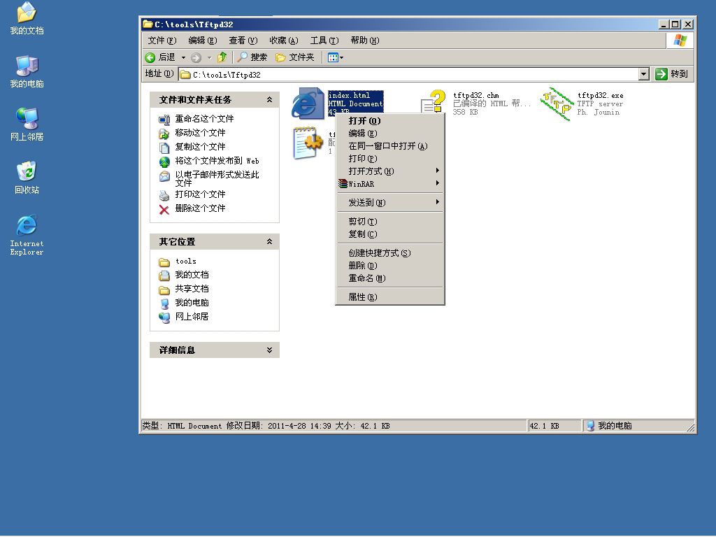Open the 收藏(A) menu
The image size is (716, 537).
(x=284, y=41)
